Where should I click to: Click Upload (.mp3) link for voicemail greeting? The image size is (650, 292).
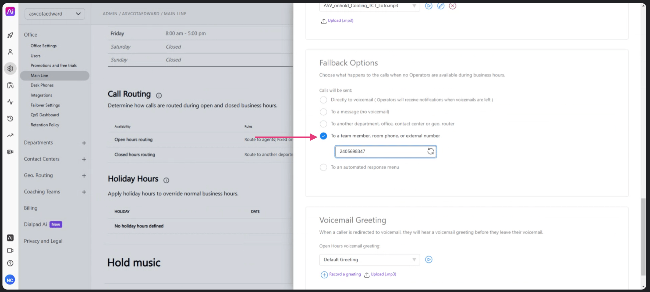click(380, 274)
